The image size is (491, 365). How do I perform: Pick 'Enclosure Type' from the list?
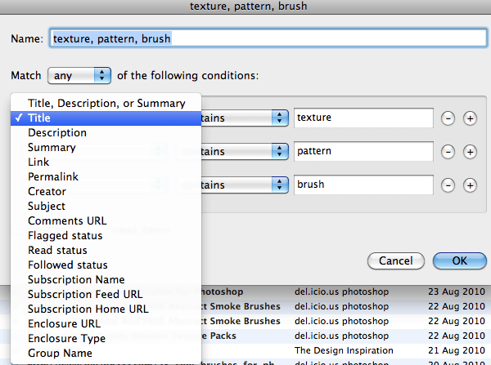[x=66, y=339]
